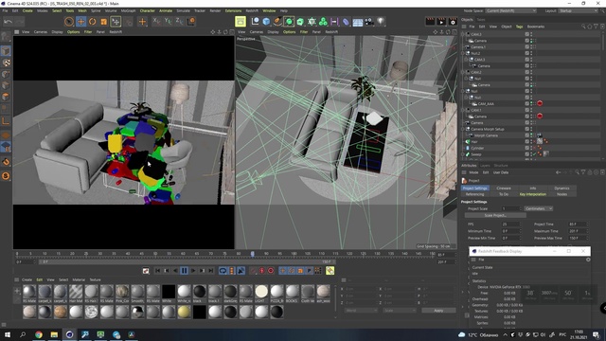Toggle checkbox for Morph Camera row
Image resolution: width=606 pixels, height=341 pixels.
(526, 135)
